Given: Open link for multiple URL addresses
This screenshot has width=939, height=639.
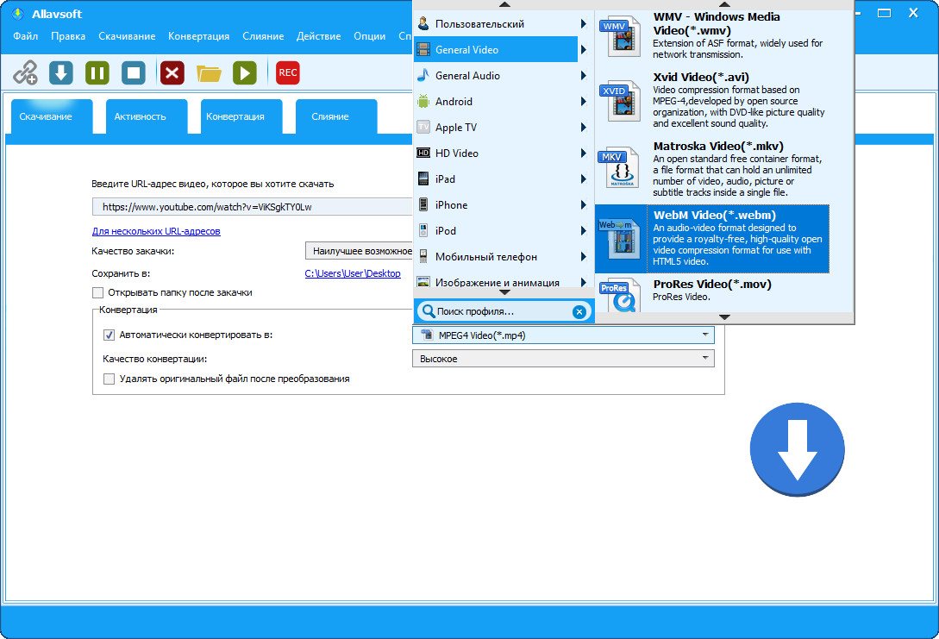Looking at the screenshot, I should pyautogui.click(x=156, y=231).
